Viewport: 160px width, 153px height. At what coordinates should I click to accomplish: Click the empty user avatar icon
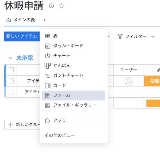(x=129, y=81)
